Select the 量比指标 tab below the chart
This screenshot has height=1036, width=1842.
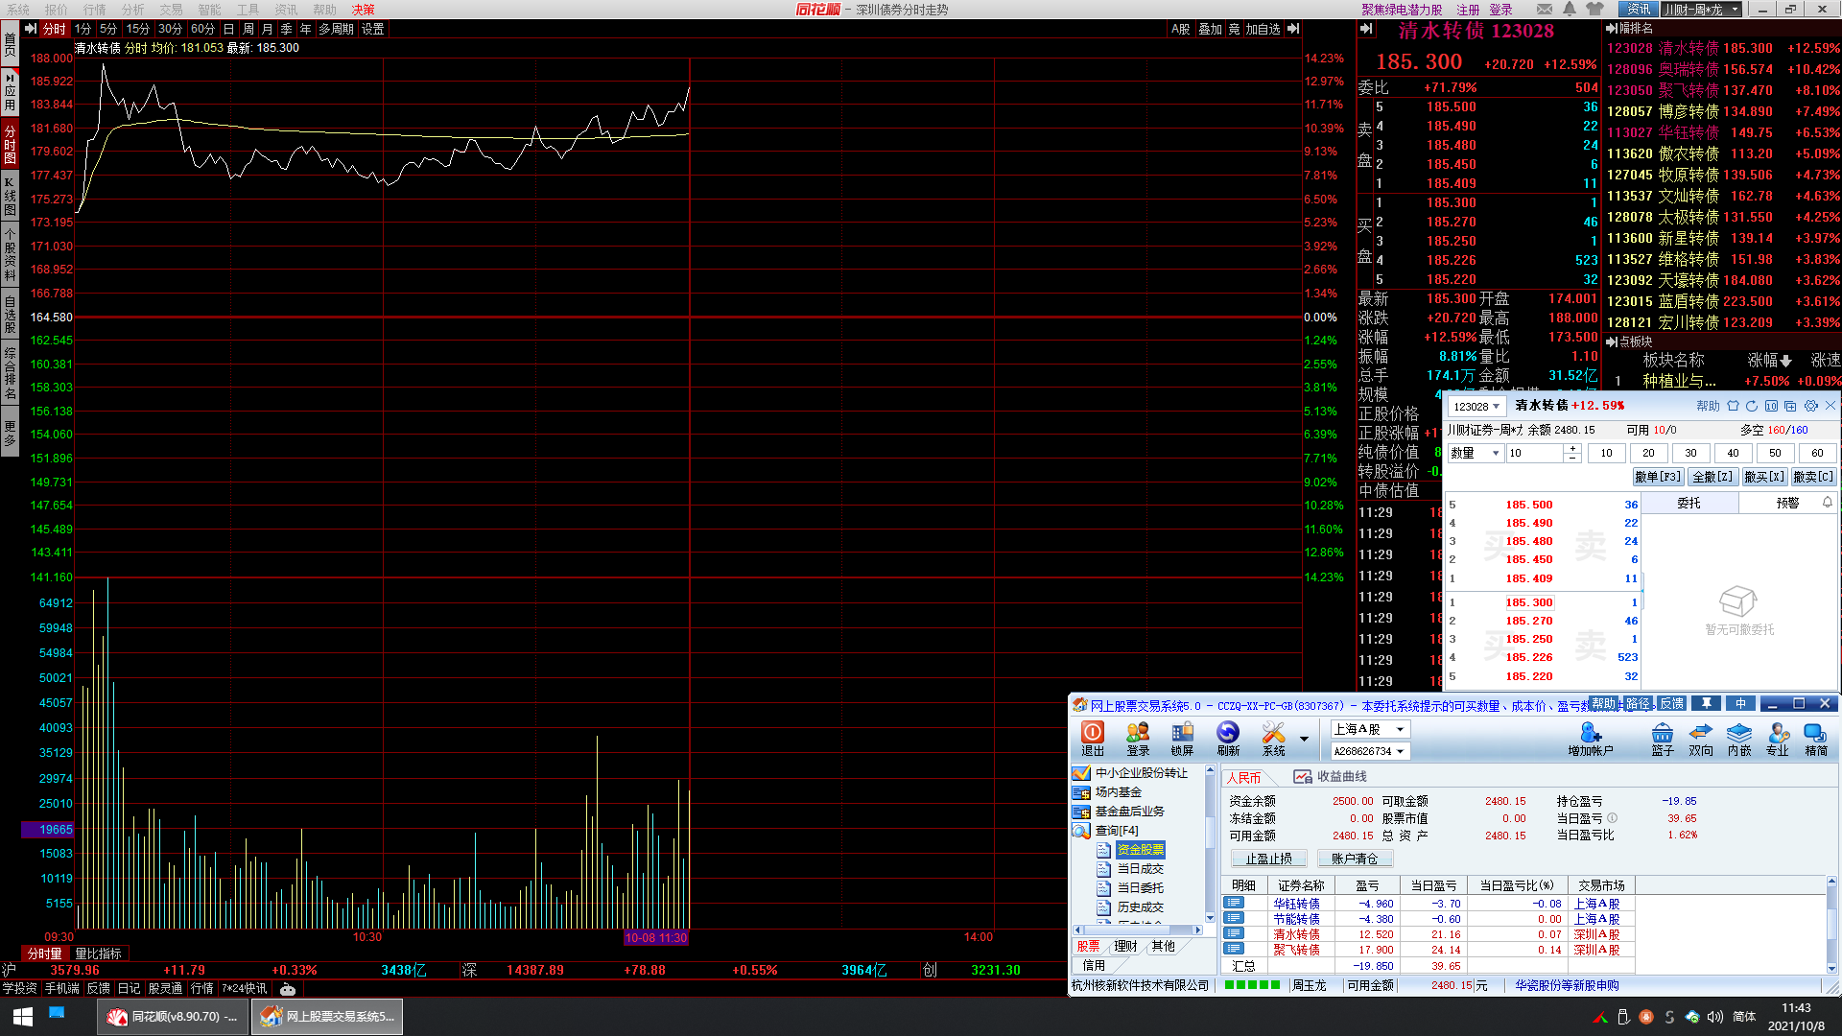click(x=98, y=954)
